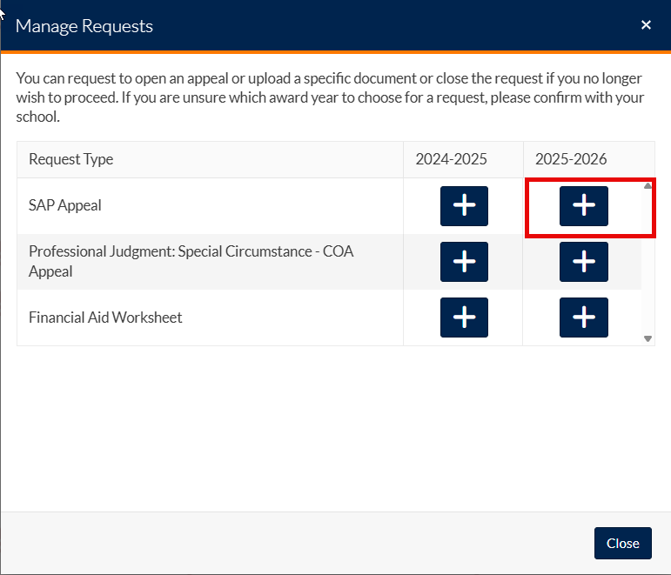The width and height of the screenshot is (671, 575).
Task: Add Financial Aid Worksheet for 2025-2026
Action: point(583,318)
